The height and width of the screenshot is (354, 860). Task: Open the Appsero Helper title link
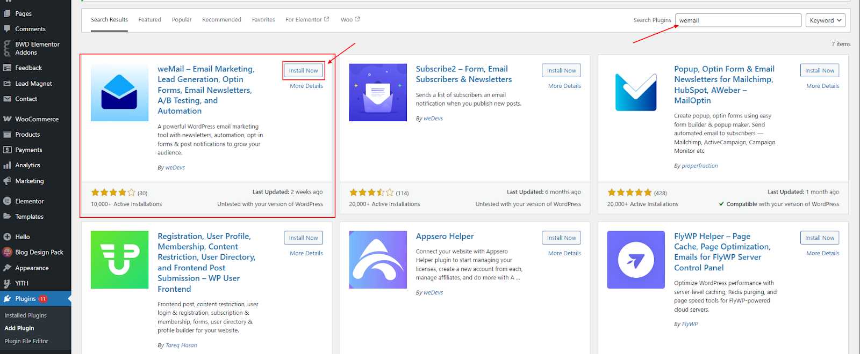tap(445, 237)
